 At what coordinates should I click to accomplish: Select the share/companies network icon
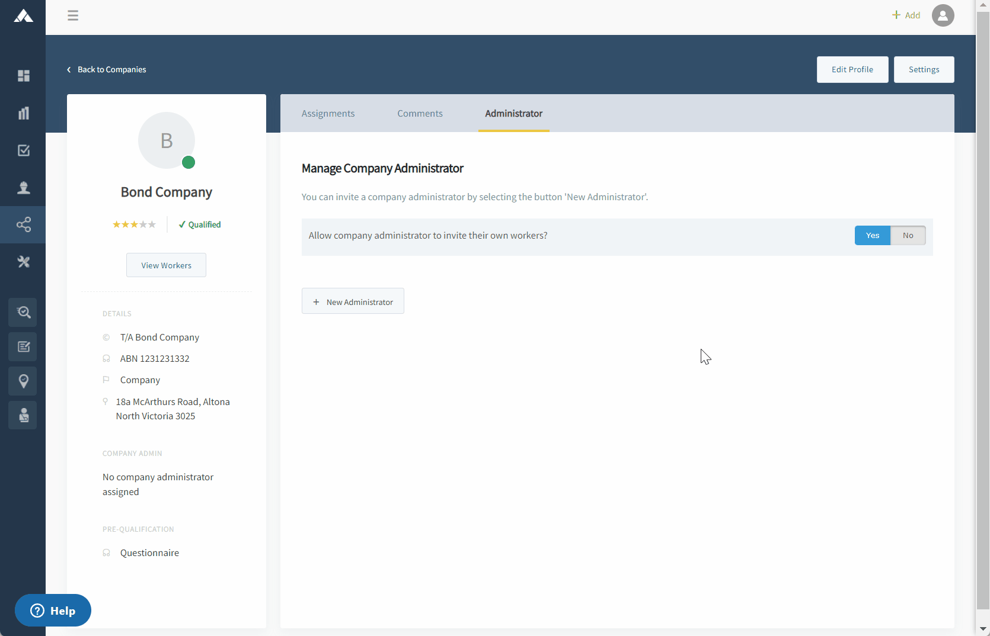[23, 224]
